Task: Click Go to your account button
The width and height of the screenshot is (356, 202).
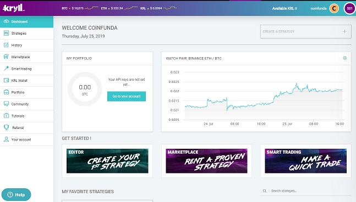Action: [x=127, y=96]
